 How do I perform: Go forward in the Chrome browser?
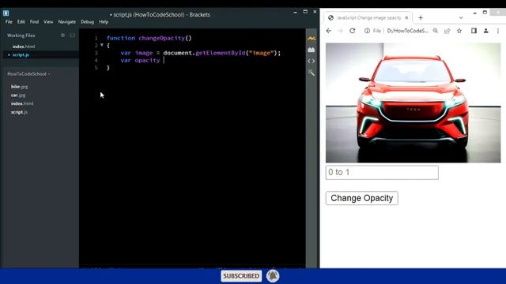(x=340, y=31)
